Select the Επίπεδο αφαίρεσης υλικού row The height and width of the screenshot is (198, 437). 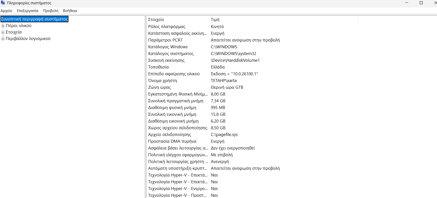(x=252, y=74)
